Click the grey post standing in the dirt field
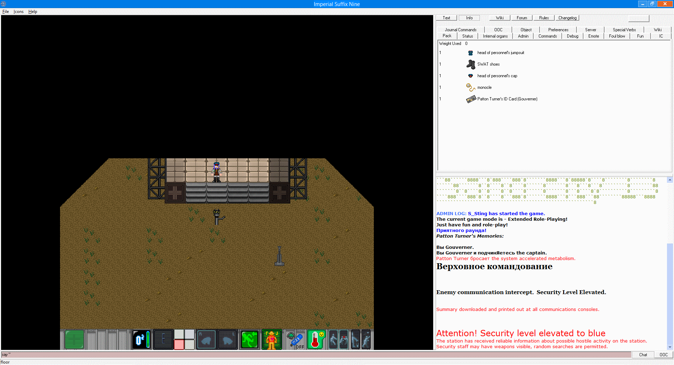This screenshot has height=365, width=674. tap(279, 256)
